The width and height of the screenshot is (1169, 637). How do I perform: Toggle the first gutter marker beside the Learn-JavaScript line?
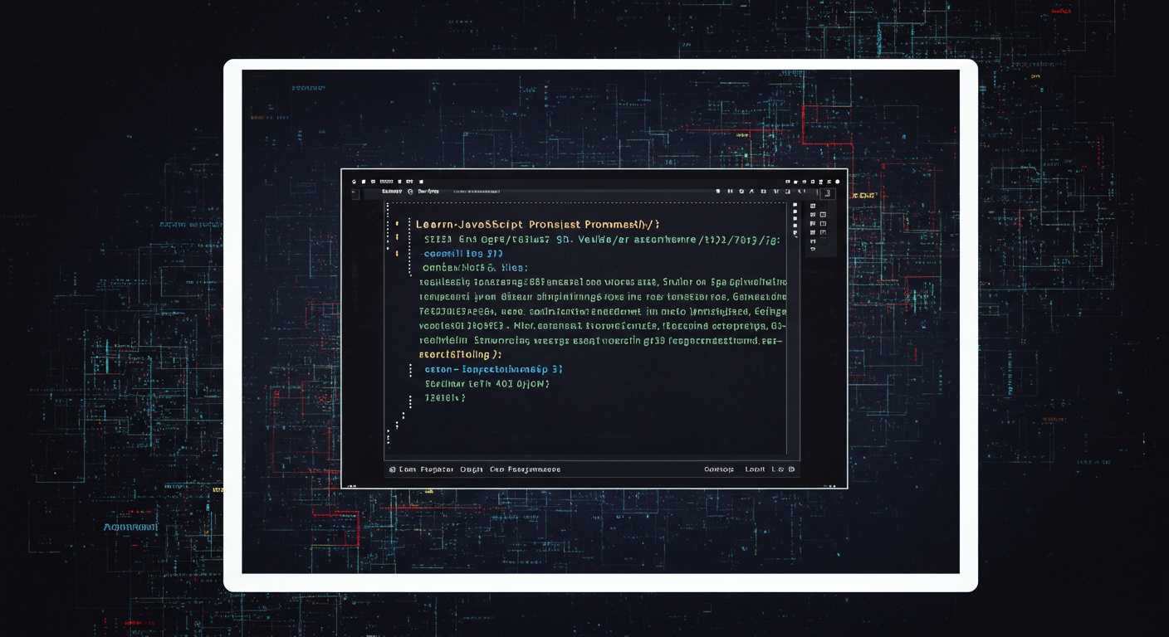[x=397, y=224]
